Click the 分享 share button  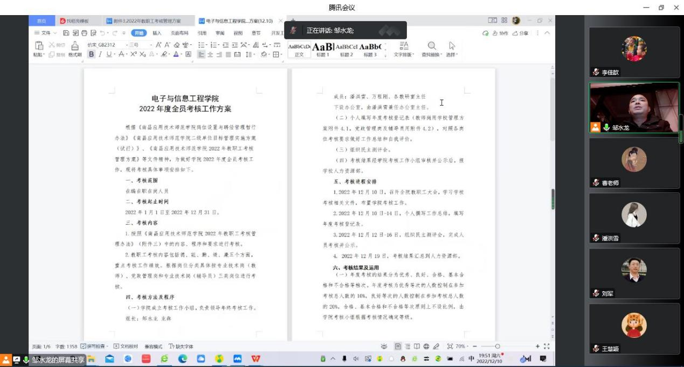pyautogui.click(x=520, y=33)
